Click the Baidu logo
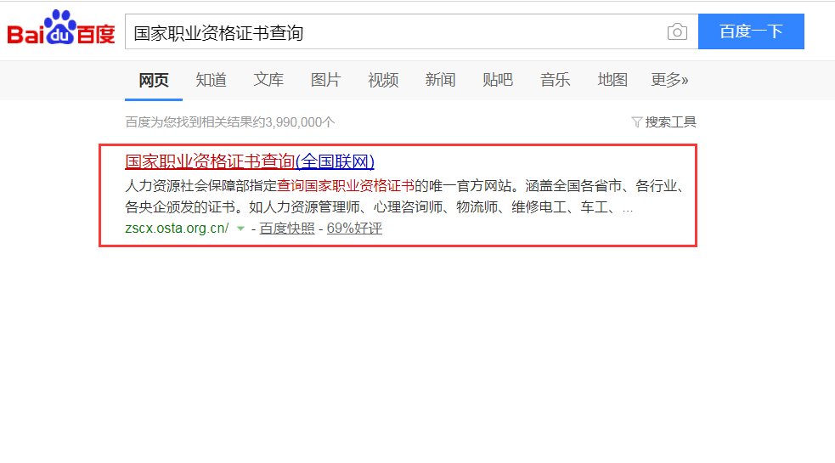Viewport: 835px width, 463px height. point(60,28)
